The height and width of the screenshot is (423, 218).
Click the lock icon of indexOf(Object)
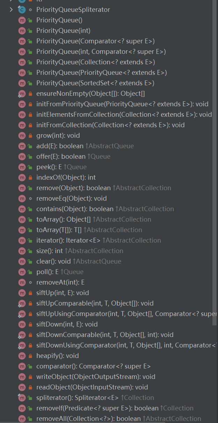click(x=30, y=178)
